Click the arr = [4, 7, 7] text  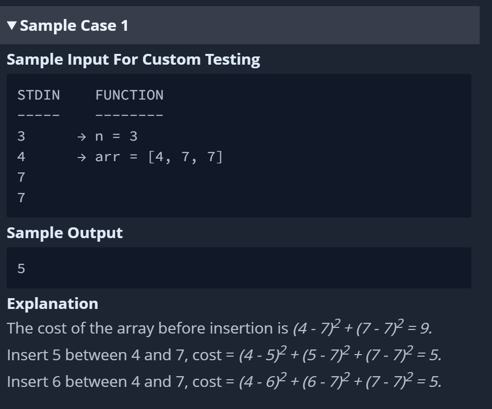point(159,157)
